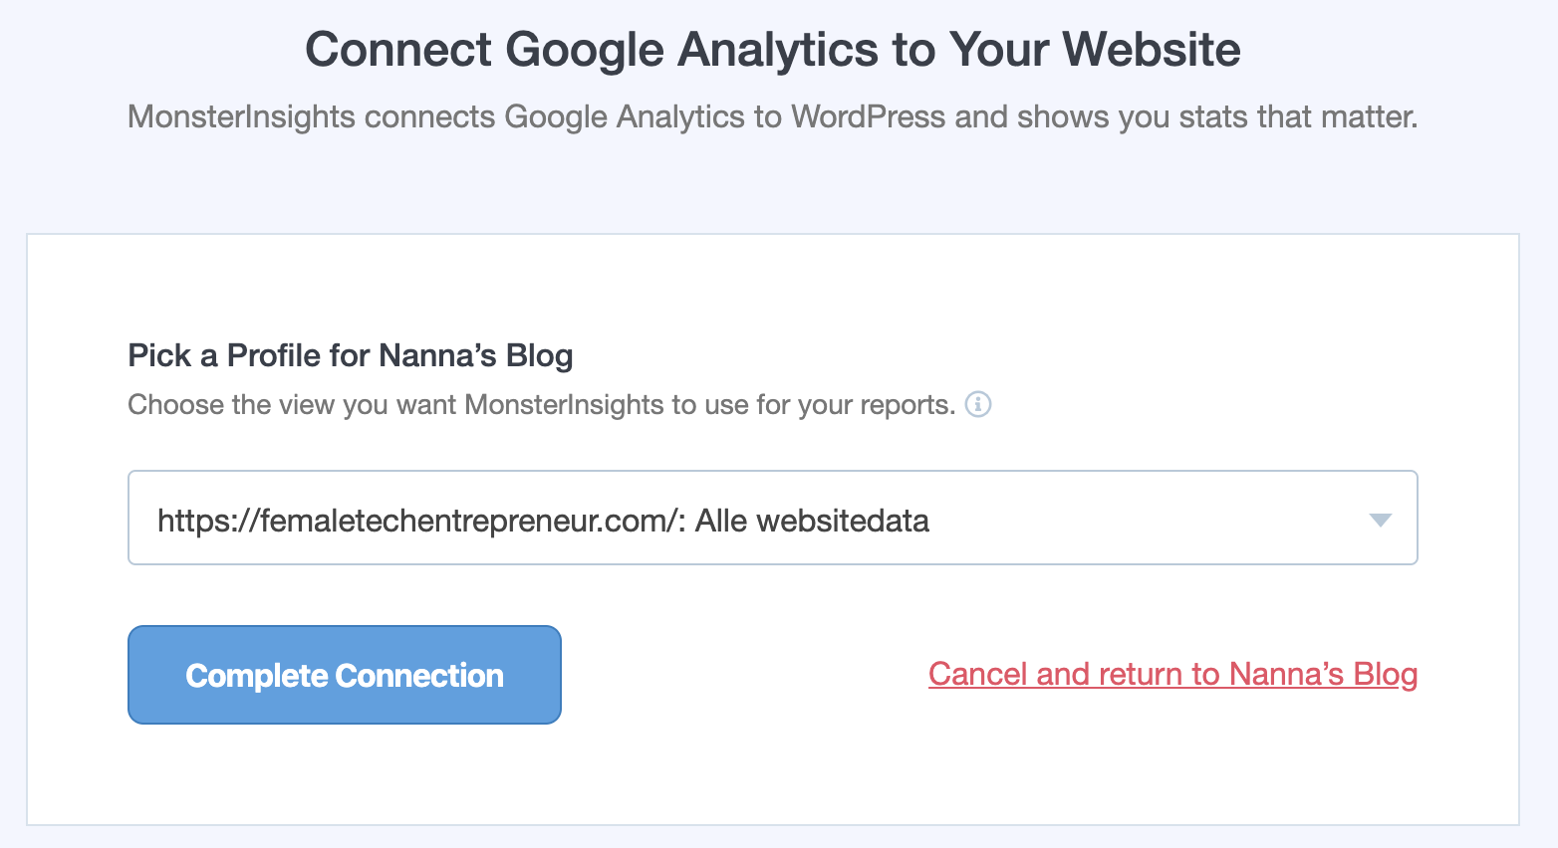Click the Pick a Profile label
Image resolution: width=1558 pixels, height=848 pixels.
pyautogui.click(x=351, y=355)
